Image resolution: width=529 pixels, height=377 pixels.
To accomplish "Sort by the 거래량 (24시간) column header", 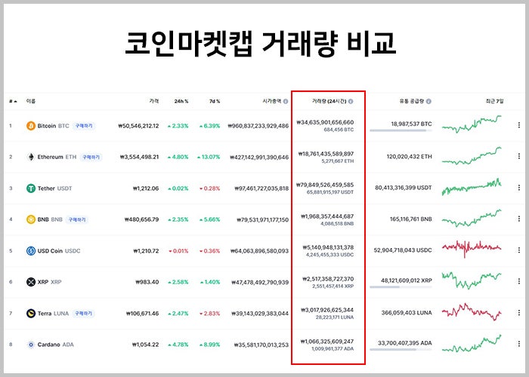I will [x=329, y=101].
